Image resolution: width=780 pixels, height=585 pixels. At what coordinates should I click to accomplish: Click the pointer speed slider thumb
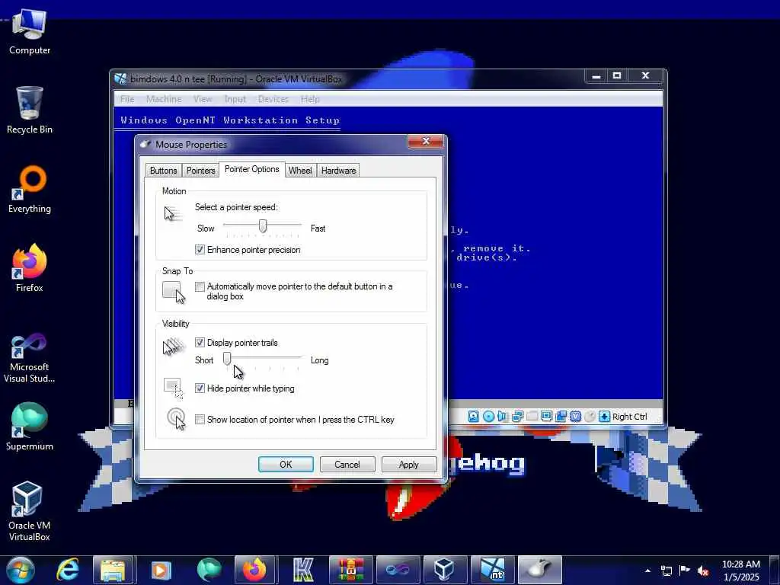coord(262,225)
